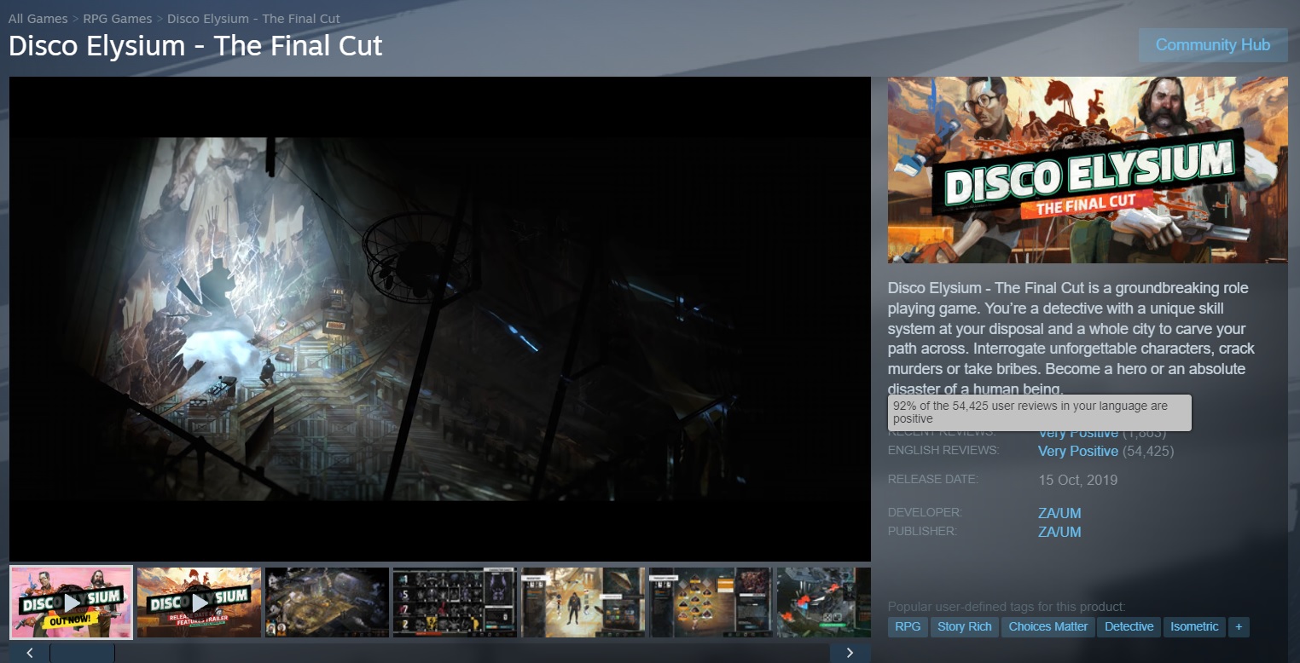Select the RPG tag
1300x663 pixels.
pos(908,626)
